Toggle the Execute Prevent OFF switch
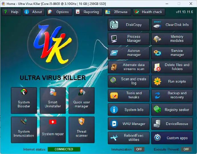This screenshot has width=197, height=154. (186, 149)
